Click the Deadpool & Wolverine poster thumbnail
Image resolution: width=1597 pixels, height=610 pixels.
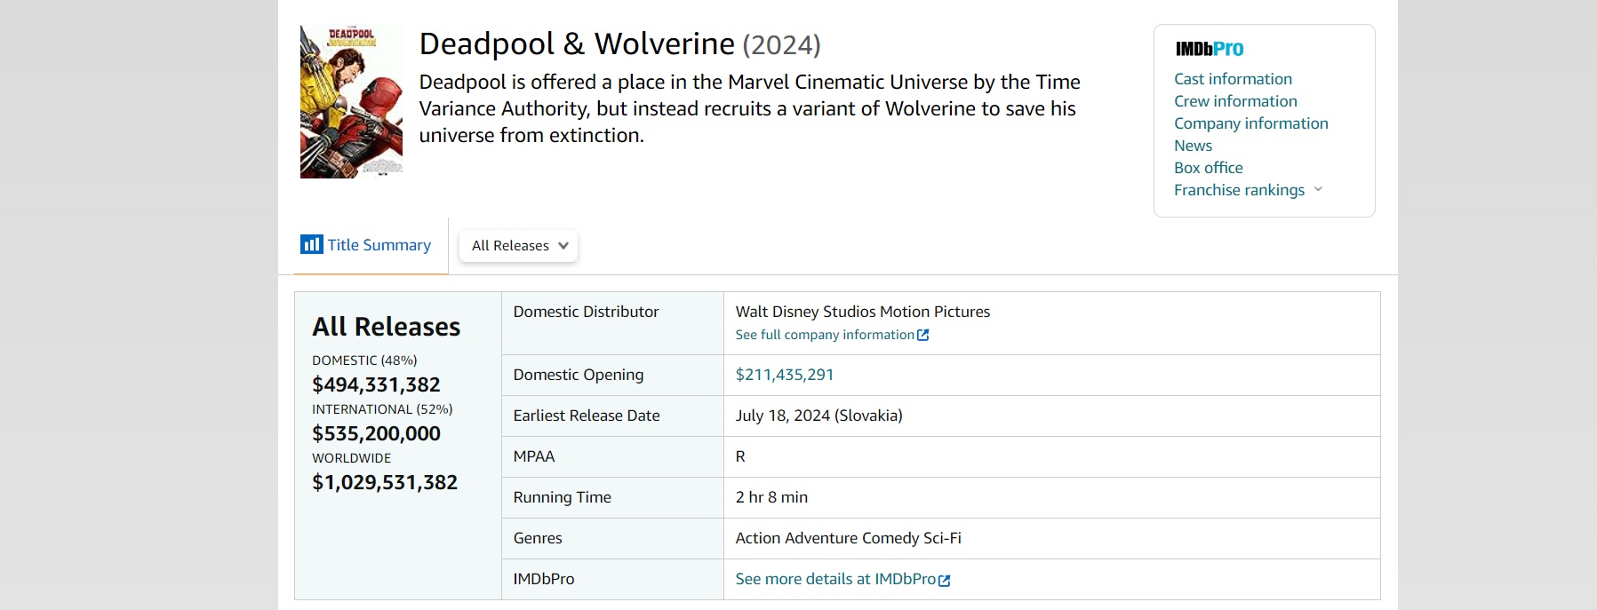pyautogui.click(x=351, y=101)
